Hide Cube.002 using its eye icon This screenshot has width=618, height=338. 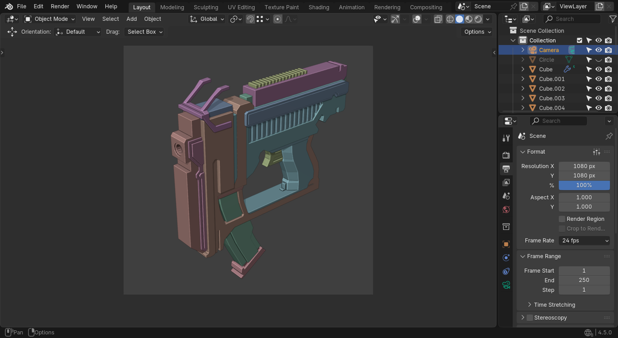(x=599, y=89)
